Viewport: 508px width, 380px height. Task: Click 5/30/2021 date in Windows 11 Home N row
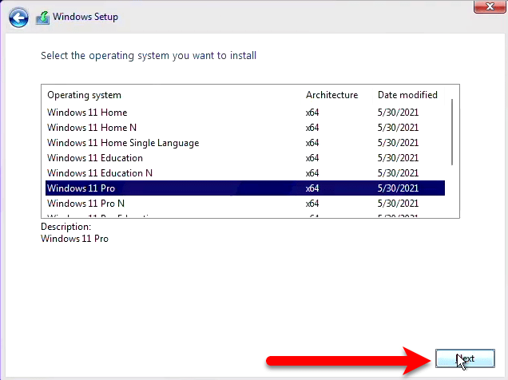point(398,128)
